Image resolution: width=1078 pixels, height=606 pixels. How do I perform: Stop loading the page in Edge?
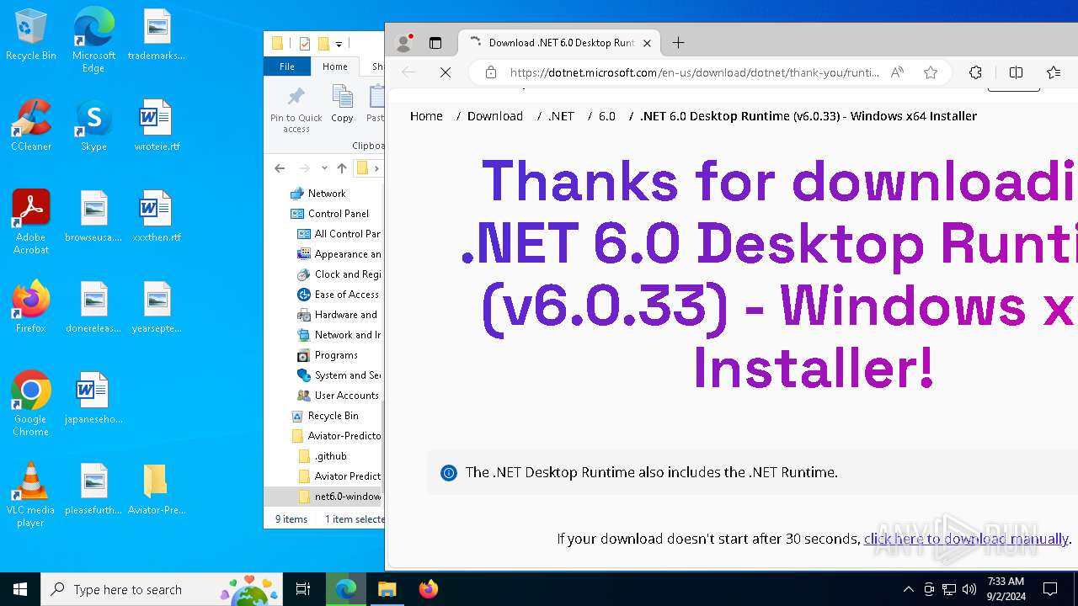[x=446, y=72]
